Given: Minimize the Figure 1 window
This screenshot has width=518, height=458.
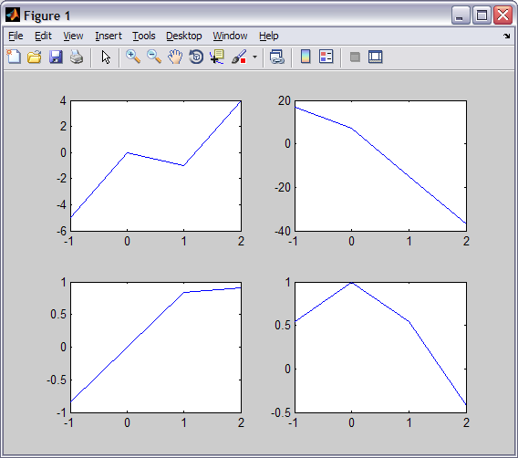Looking at the screenshot, I should click(461, 16).
